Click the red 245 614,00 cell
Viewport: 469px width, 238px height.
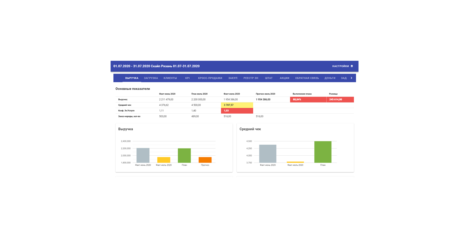pos(340,100)
